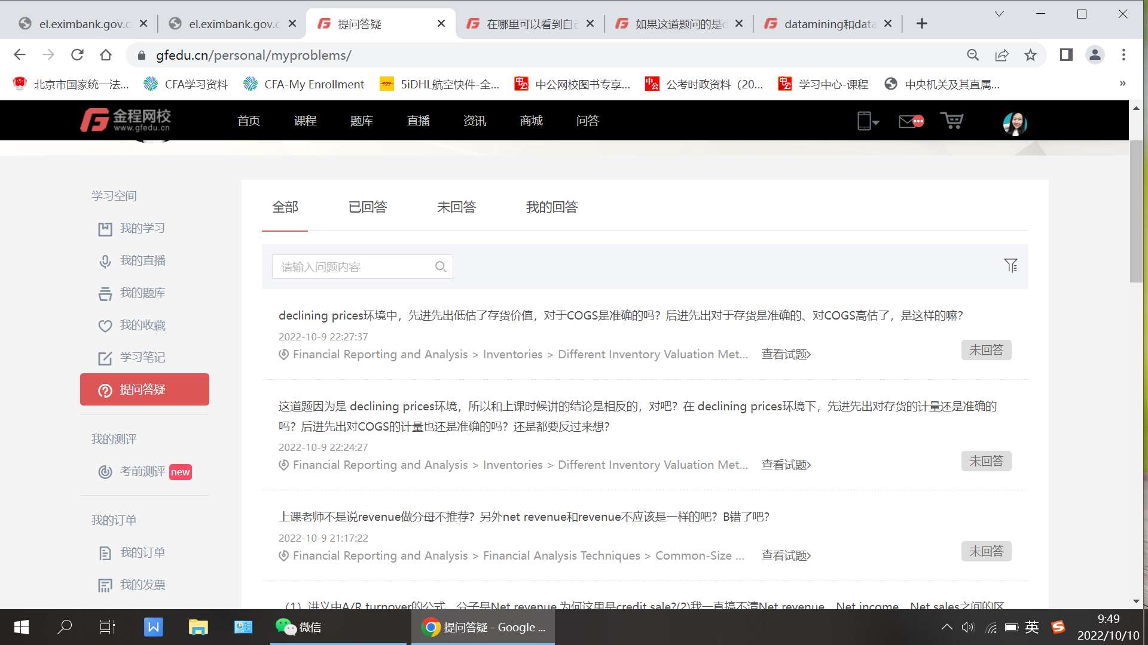Bookmark this page with star icon
Viewport: 1148px width, 645px height.
click(1030, 56)
